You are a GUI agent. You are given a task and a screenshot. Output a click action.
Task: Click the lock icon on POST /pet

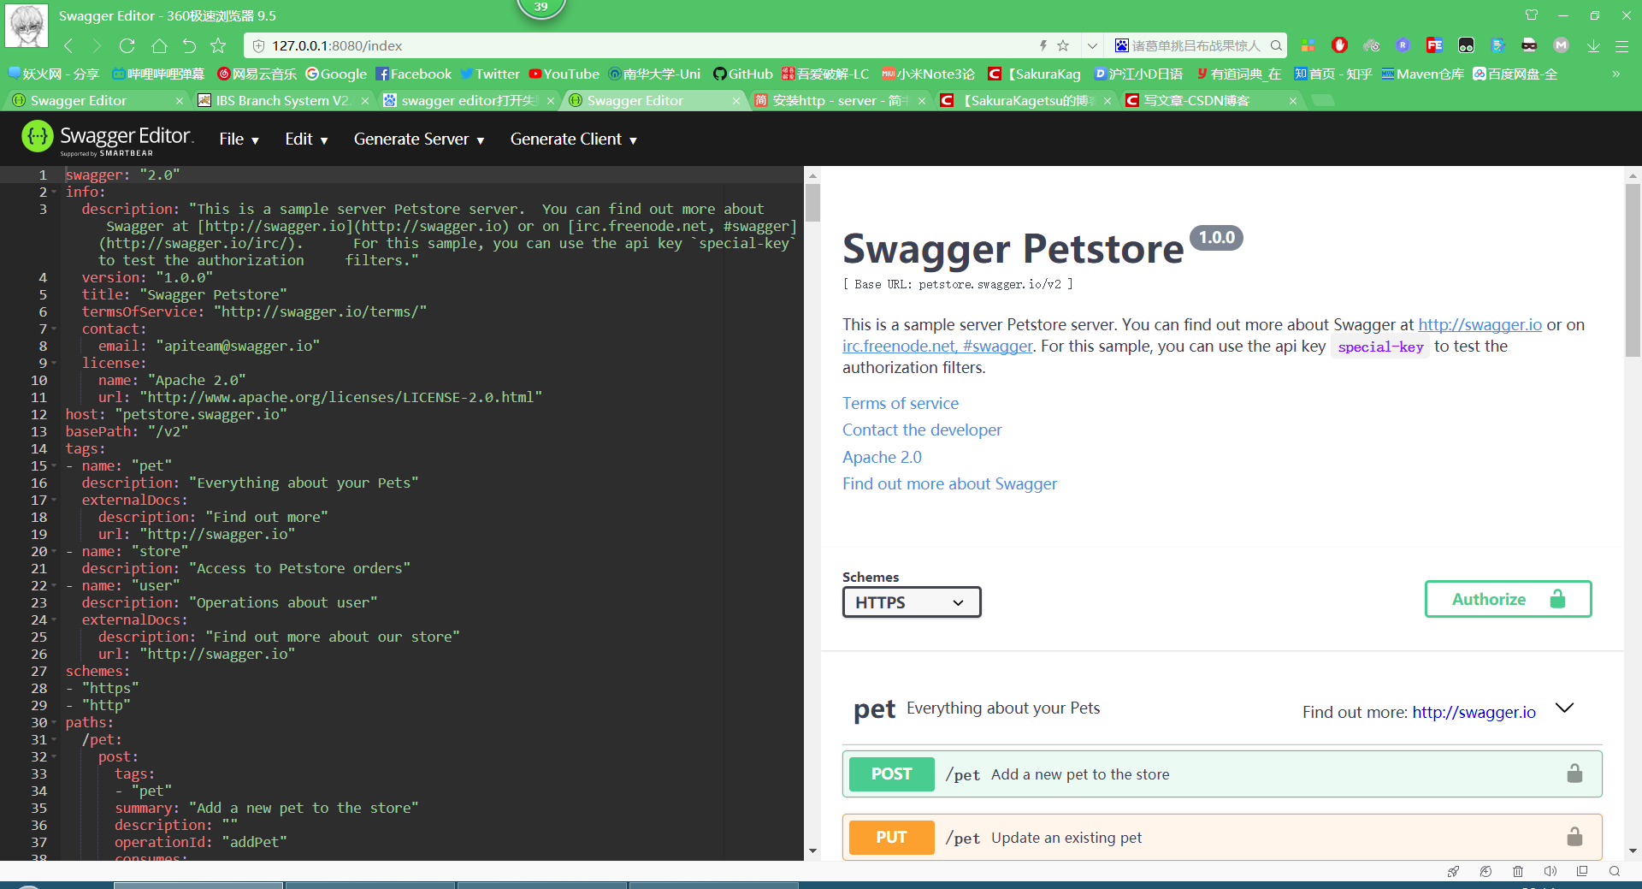[x=1574, y=773]
